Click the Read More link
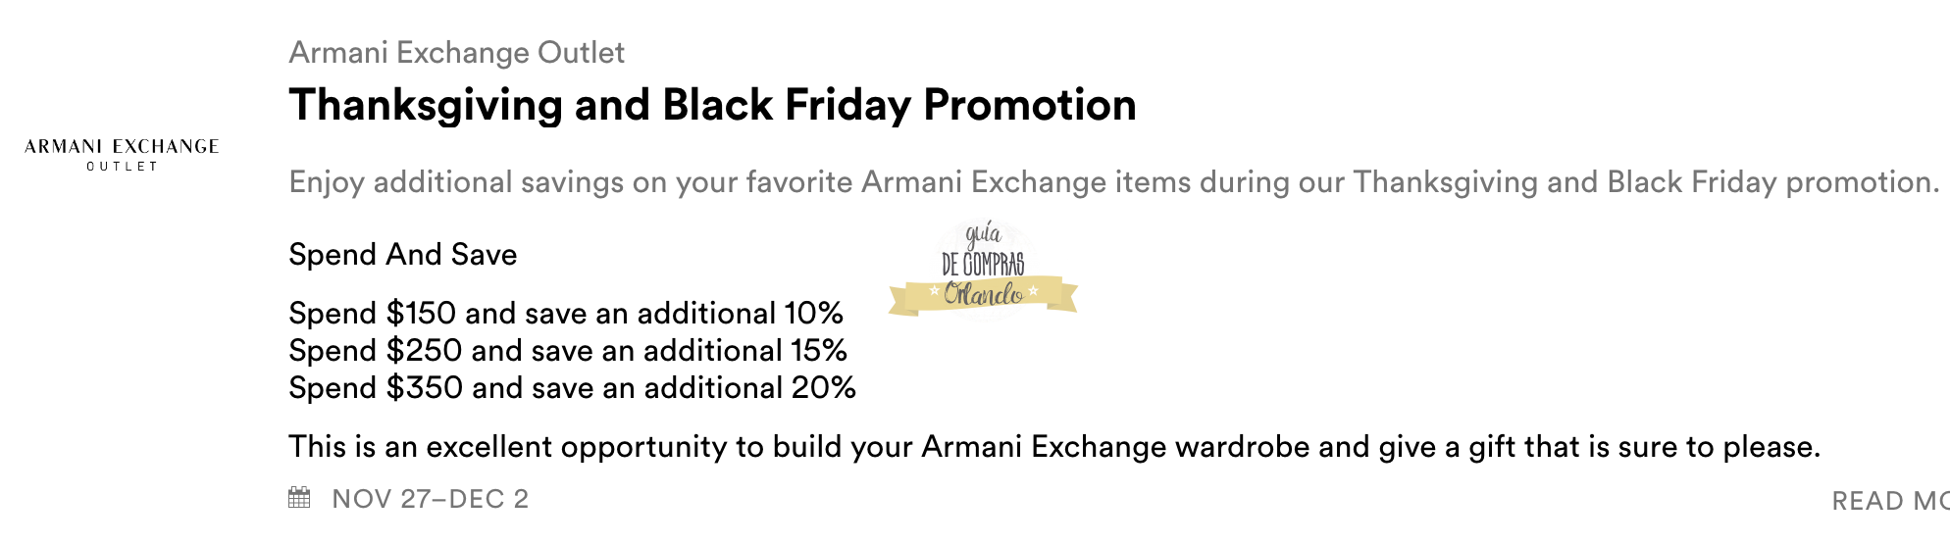The width and height of the screenshot is (1950, 545). (1889, 501)
